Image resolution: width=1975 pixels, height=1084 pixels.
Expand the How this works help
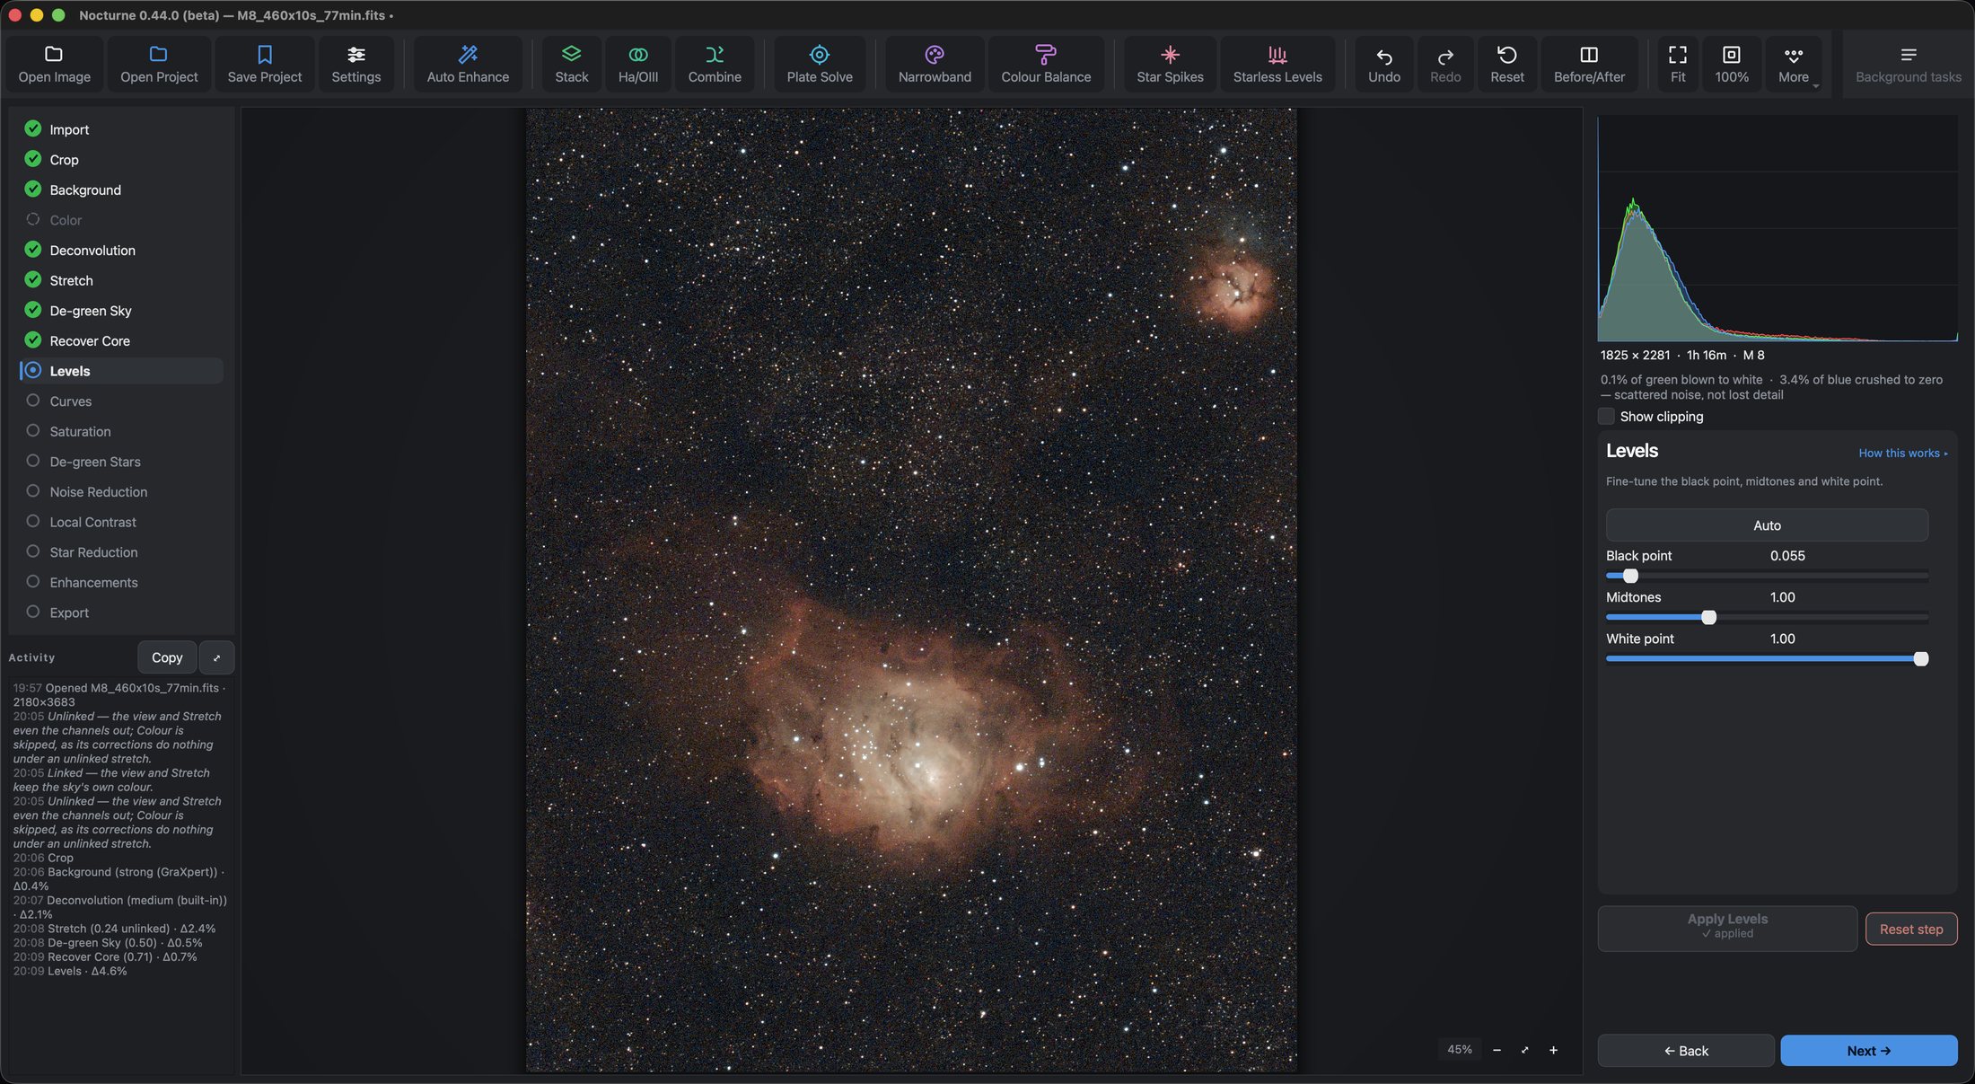(x=1902, y=453)
